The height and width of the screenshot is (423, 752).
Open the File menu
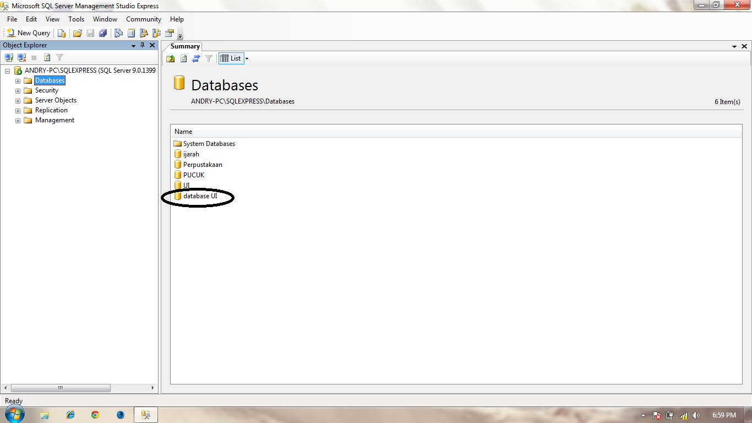point(12,19)
